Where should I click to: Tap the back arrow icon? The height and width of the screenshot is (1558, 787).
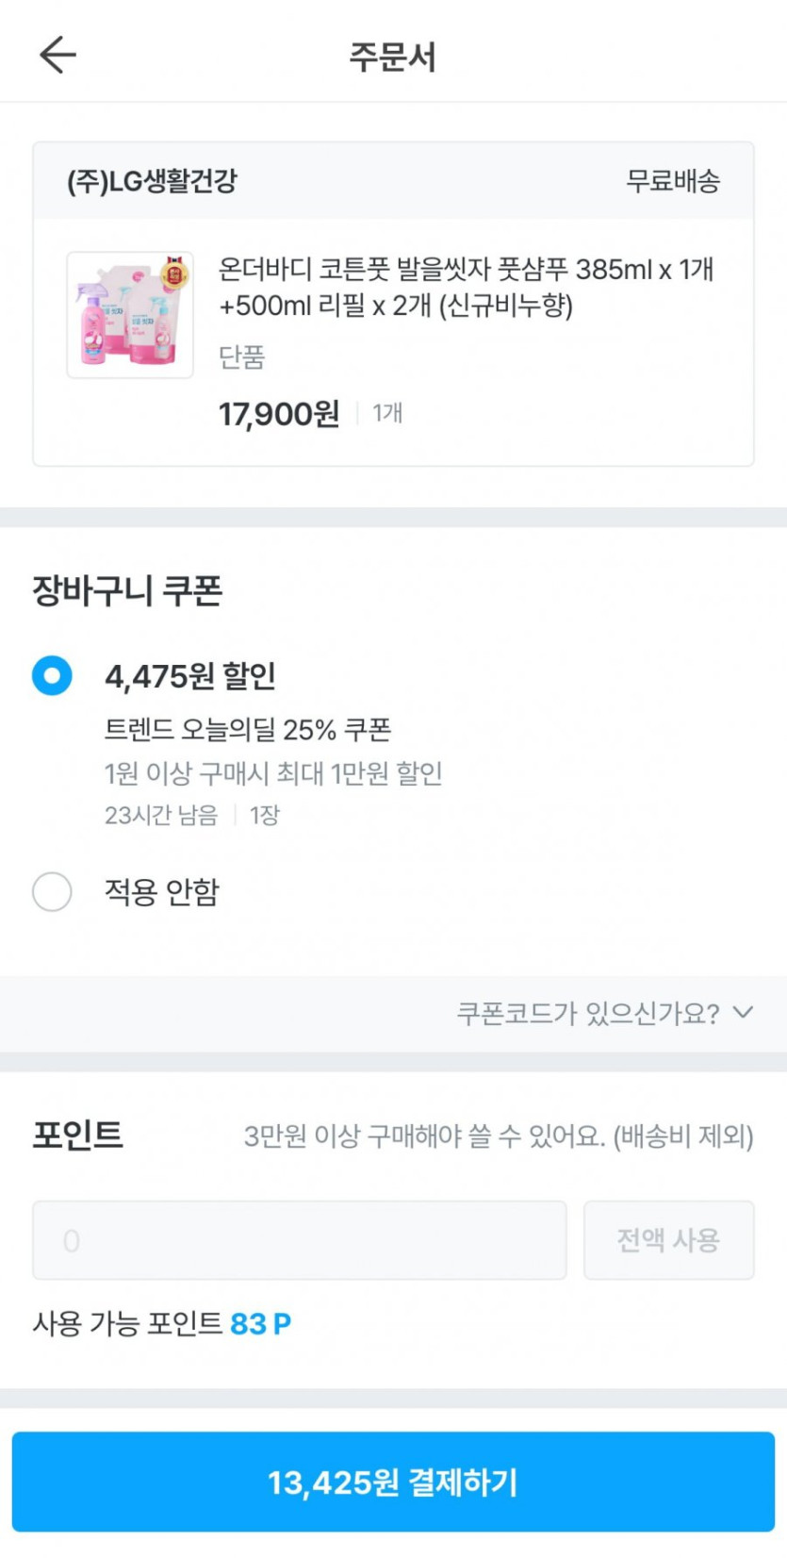tap(57, 56)
